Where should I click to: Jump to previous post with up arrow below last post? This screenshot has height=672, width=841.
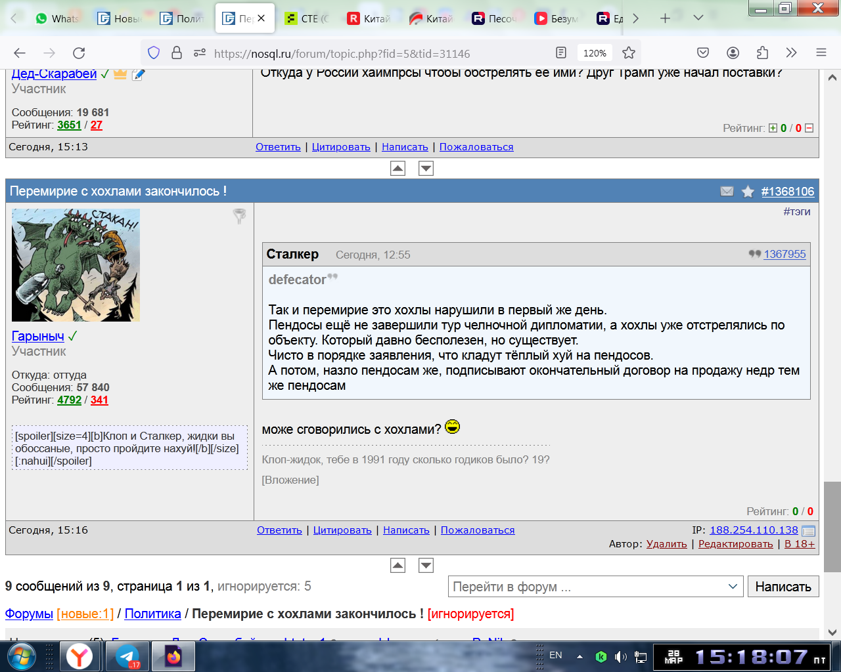coord(398,565)
